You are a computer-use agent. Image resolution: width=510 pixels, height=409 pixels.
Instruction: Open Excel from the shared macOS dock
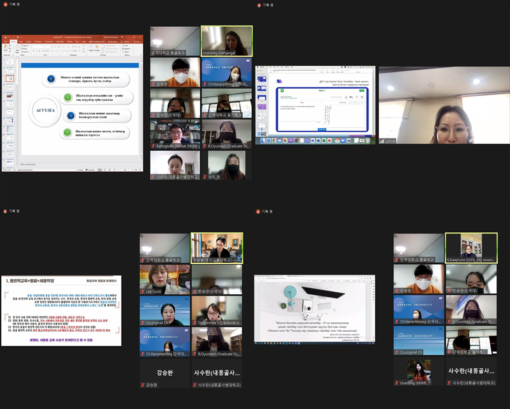coord(324,140)
